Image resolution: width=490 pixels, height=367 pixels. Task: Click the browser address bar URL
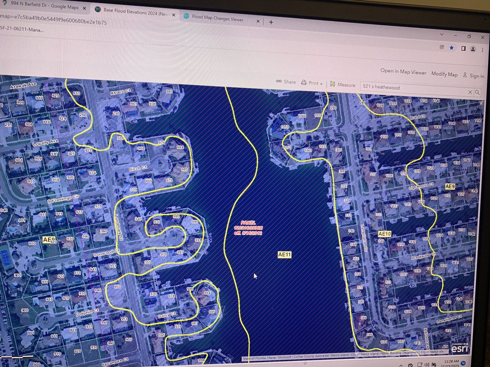coord(53,20)
